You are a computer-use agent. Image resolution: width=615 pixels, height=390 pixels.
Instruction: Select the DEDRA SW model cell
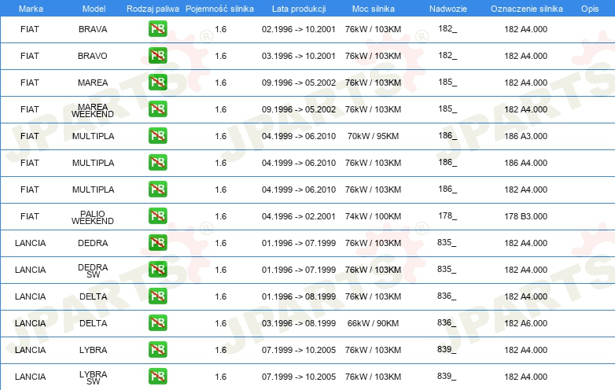(x=93, y=270)
